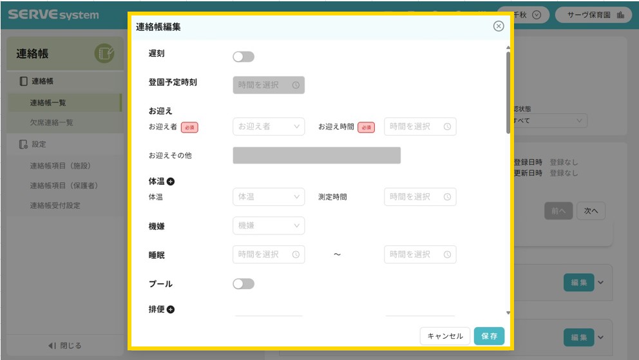Enable the プール toggle switch
This screenshot has width=639, height=360.
tap(243, 284)
